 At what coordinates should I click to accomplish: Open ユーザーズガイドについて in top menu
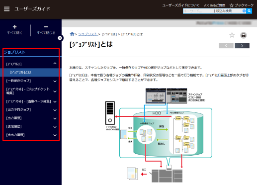pos(181,5)
